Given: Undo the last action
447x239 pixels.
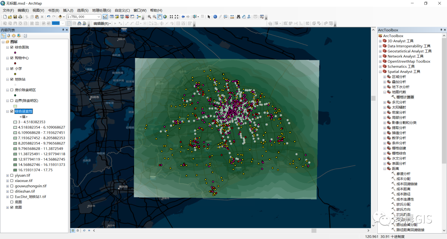Looking at the screenshot, I should tap(48, 17).
